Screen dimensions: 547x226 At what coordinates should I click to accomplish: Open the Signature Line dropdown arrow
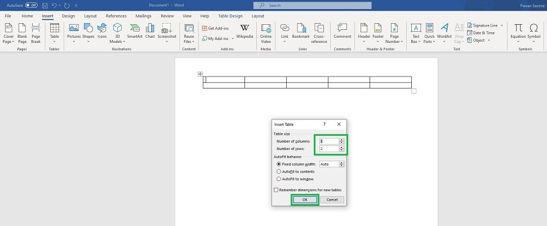click(501, 25)
